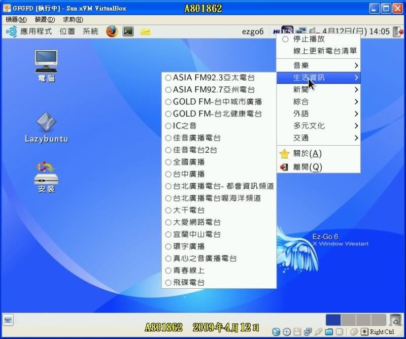Click the show desktop button in bottom panel
Viewport: 406px width, 339px height.
pos(8,320)
